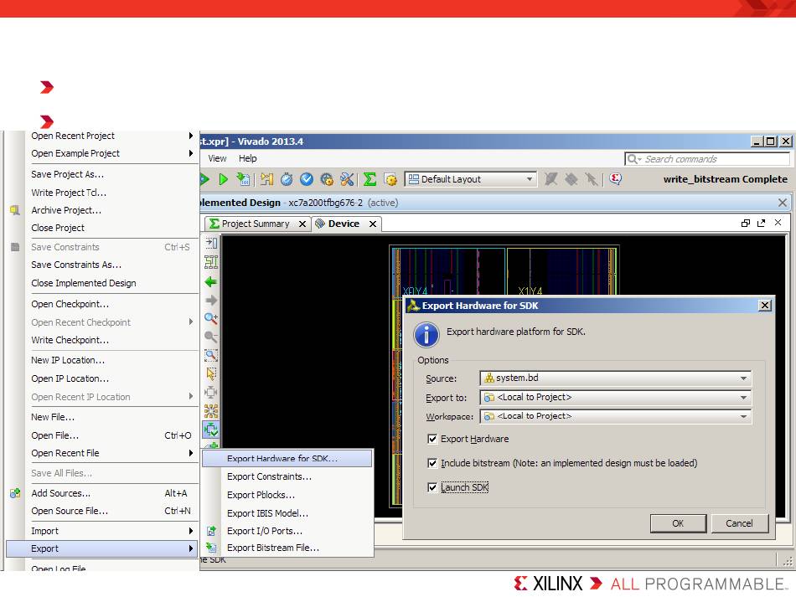Click the blue checkmark toolbar icon
Viewport: 796px width, 597px height.
pos(307,179)
